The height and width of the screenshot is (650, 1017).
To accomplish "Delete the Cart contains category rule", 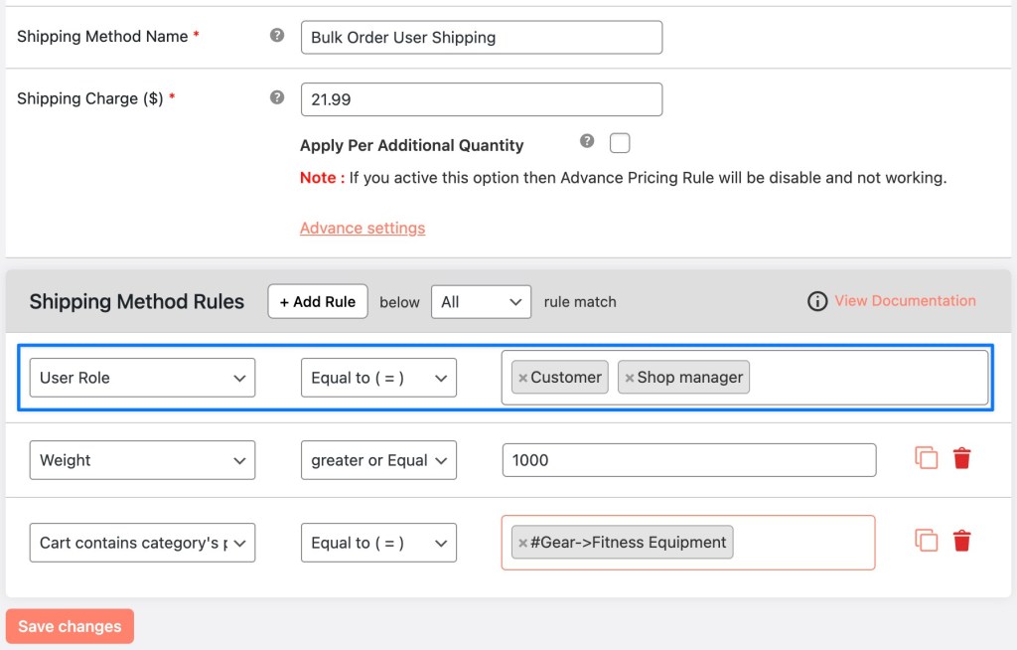I will pyautogui.click(x=961, y=541).
